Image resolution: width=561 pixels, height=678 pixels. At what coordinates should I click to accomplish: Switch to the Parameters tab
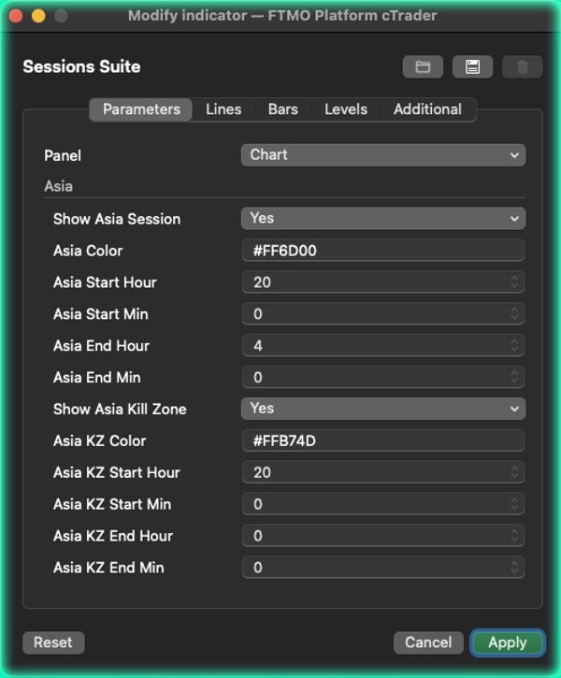[x=141, y=109]
